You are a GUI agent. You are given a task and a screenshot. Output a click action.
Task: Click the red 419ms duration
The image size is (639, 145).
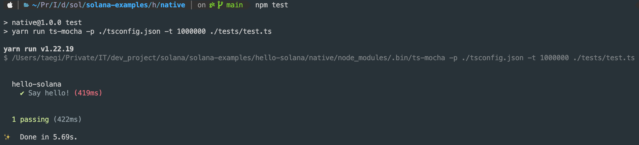tap(88, 93)
